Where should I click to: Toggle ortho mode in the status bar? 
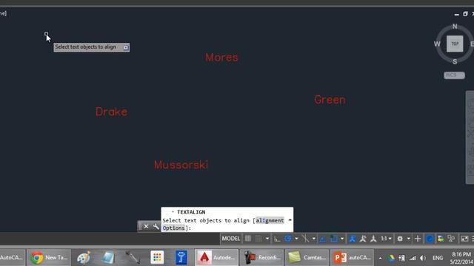coord(277,239)
